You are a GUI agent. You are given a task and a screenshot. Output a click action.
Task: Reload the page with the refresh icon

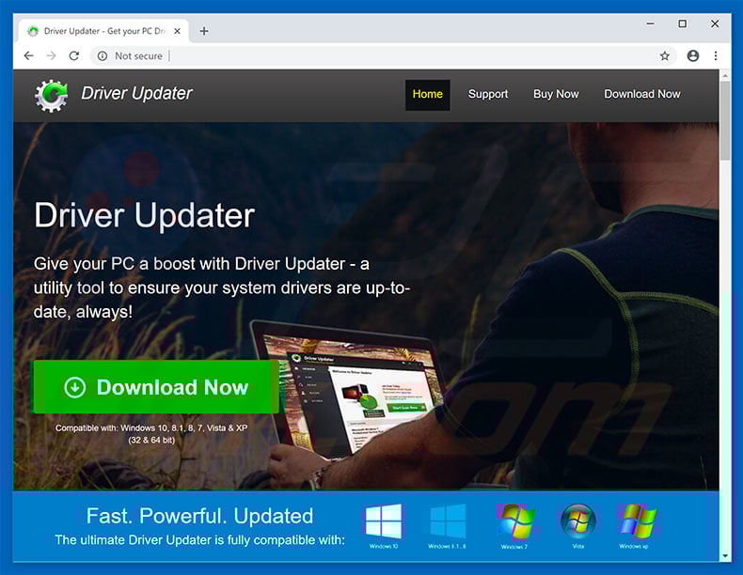(74, 55)
